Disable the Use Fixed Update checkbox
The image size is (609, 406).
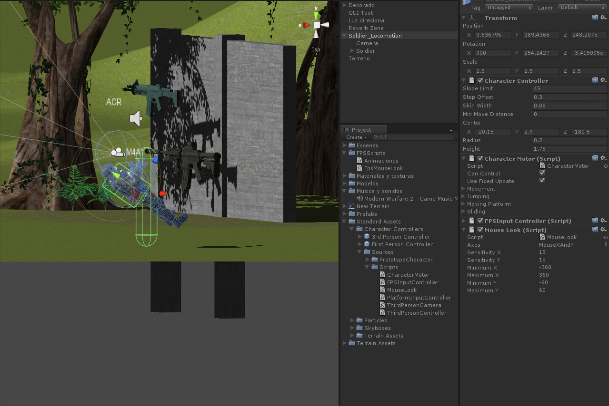point(541,181)
